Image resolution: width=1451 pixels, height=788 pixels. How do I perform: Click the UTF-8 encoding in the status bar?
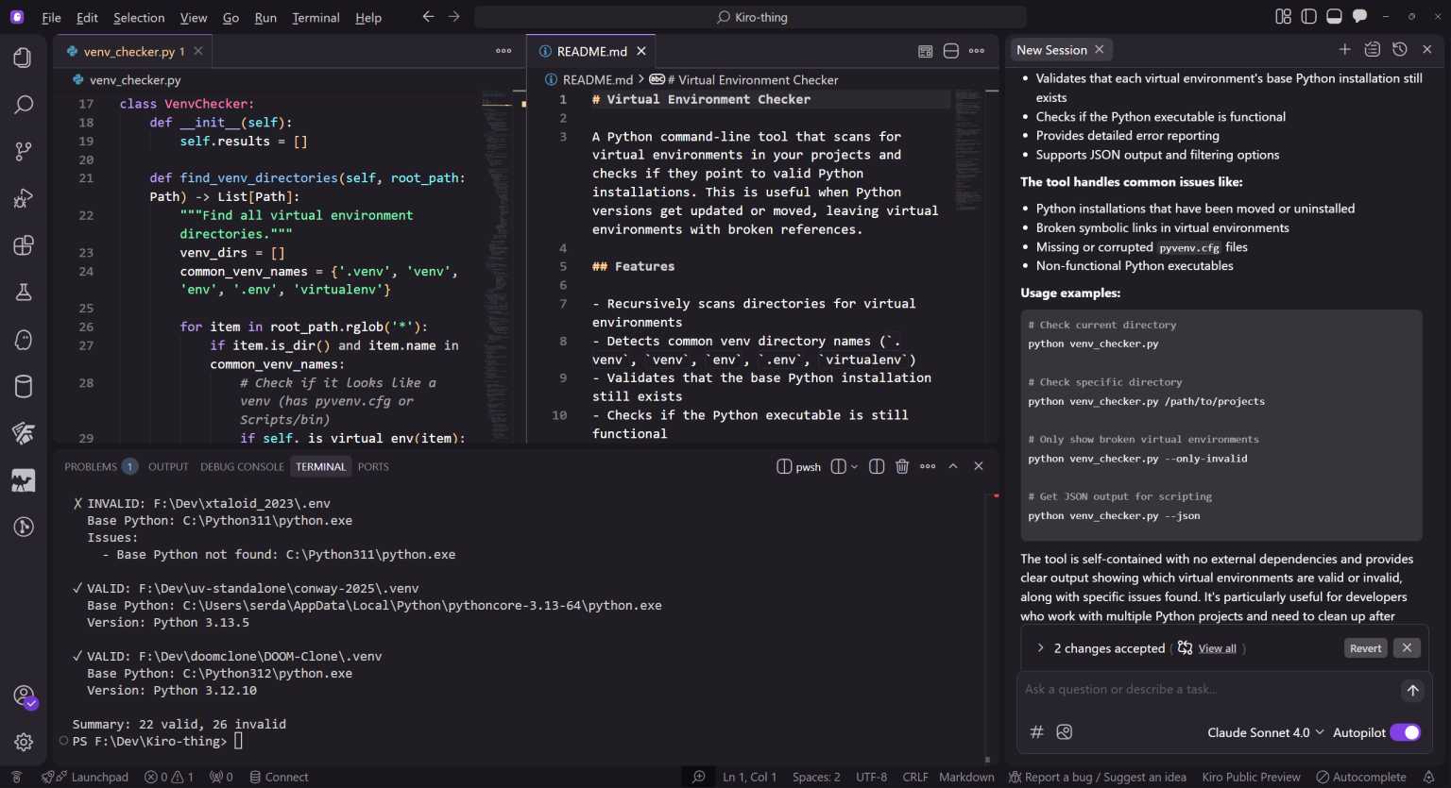tap(871, 777)
